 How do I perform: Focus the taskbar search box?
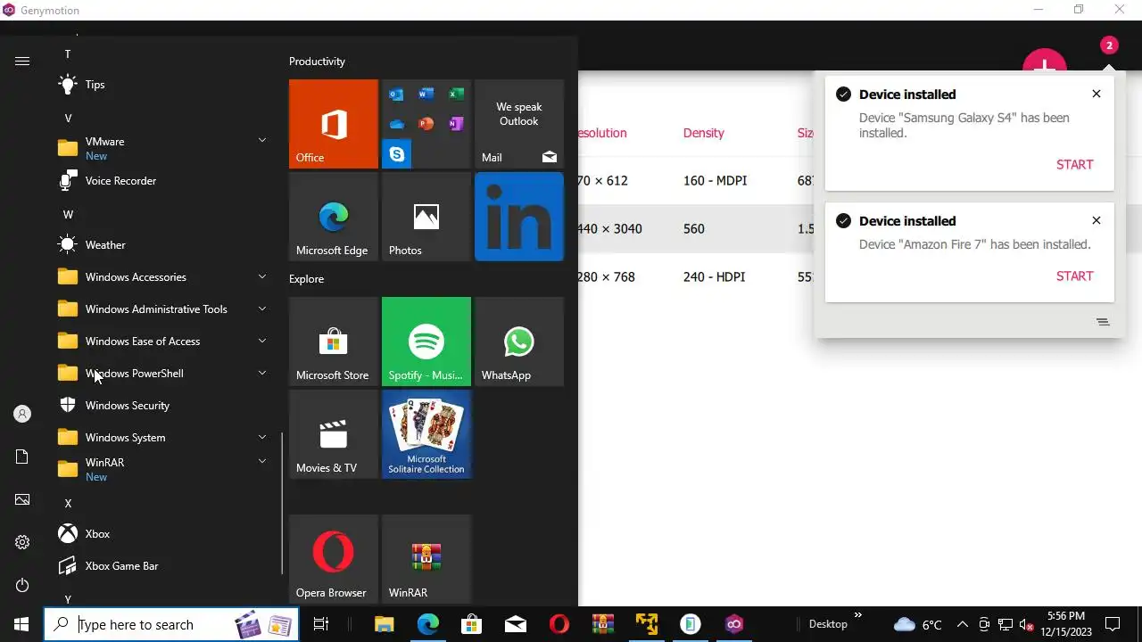click(171, 624)
